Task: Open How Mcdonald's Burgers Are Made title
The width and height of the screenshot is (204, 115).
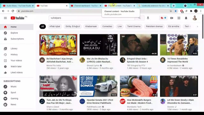Action: [140, 102]
